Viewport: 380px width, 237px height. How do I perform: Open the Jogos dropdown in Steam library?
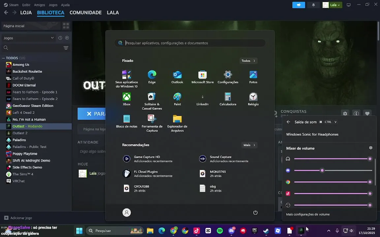[x=29, y=38]
